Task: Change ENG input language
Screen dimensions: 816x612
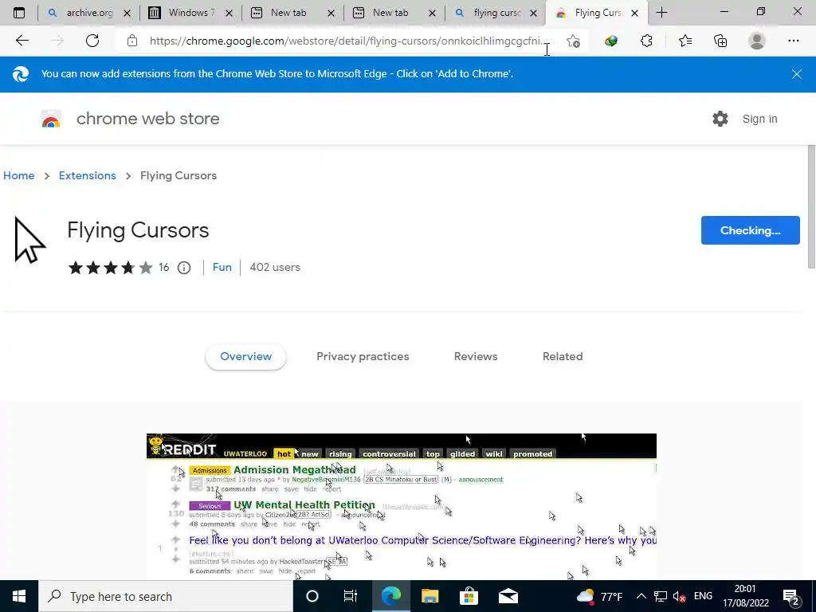Action: pyautogui.click(x=703, y=596)
